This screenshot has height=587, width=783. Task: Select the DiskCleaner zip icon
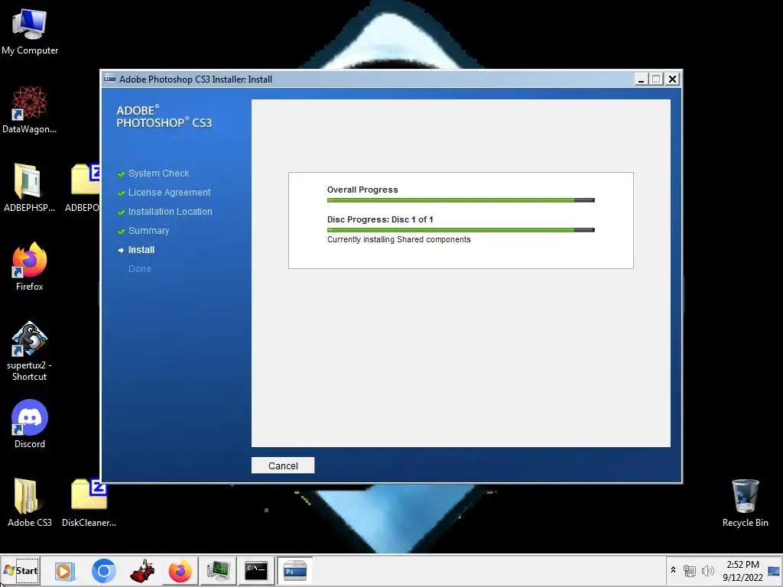click(89, 503)
